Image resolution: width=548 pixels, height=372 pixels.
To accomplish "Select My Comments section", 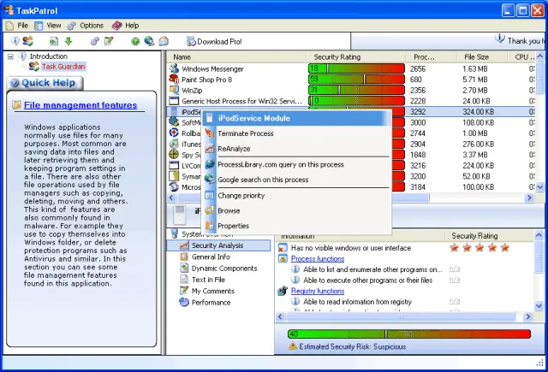I will pos(213,291).
